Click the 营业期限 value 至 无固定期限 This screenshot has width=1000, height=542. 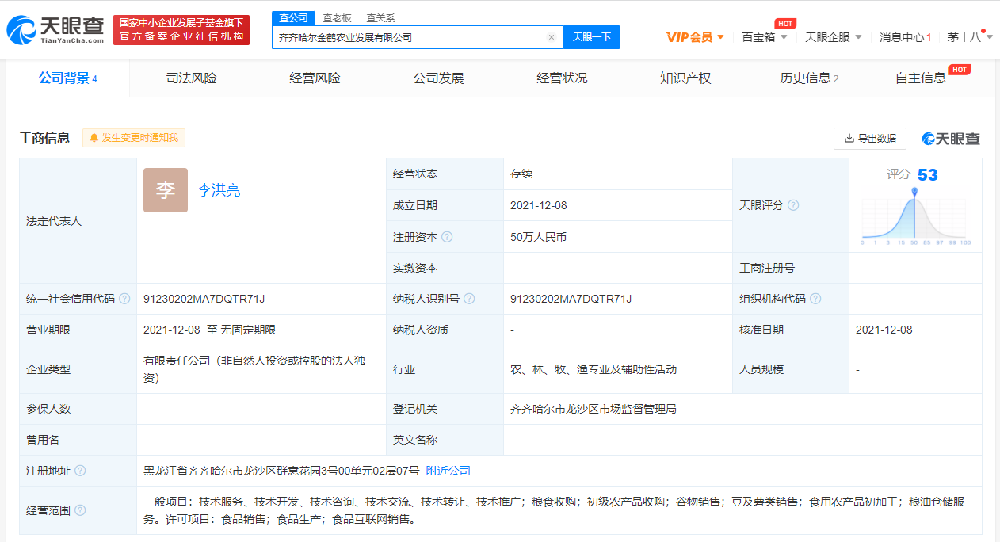(210, 330)
